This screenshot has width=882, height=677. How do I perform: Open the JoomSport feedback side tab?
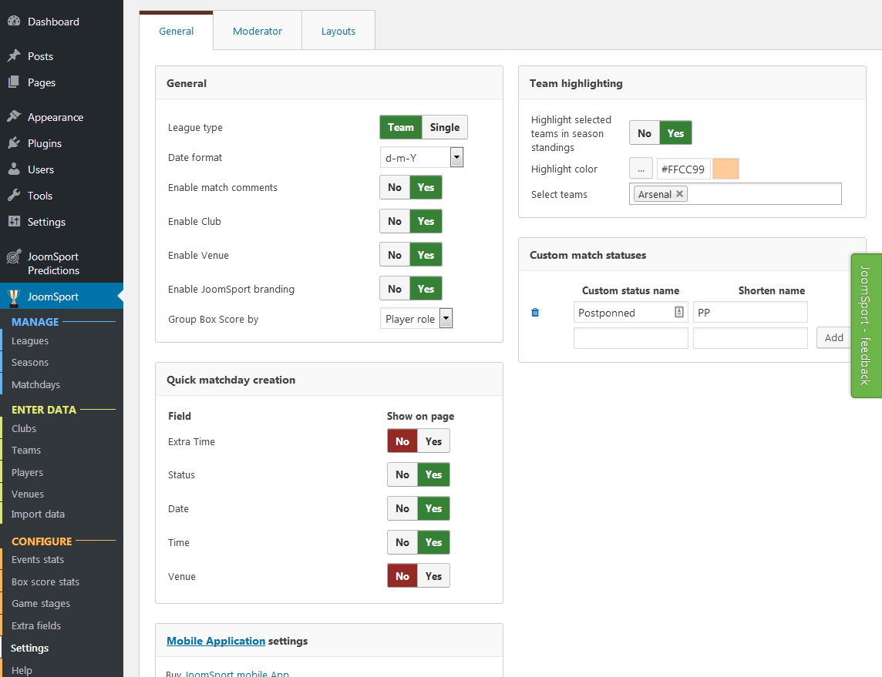click(x=867, y=326)
